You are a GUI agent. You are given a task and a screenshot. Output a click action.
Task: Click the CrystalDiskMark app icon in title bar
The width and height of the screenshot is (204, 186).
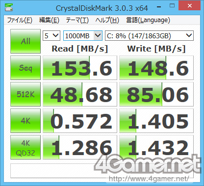pyautogui.click(x=9, y=7)
